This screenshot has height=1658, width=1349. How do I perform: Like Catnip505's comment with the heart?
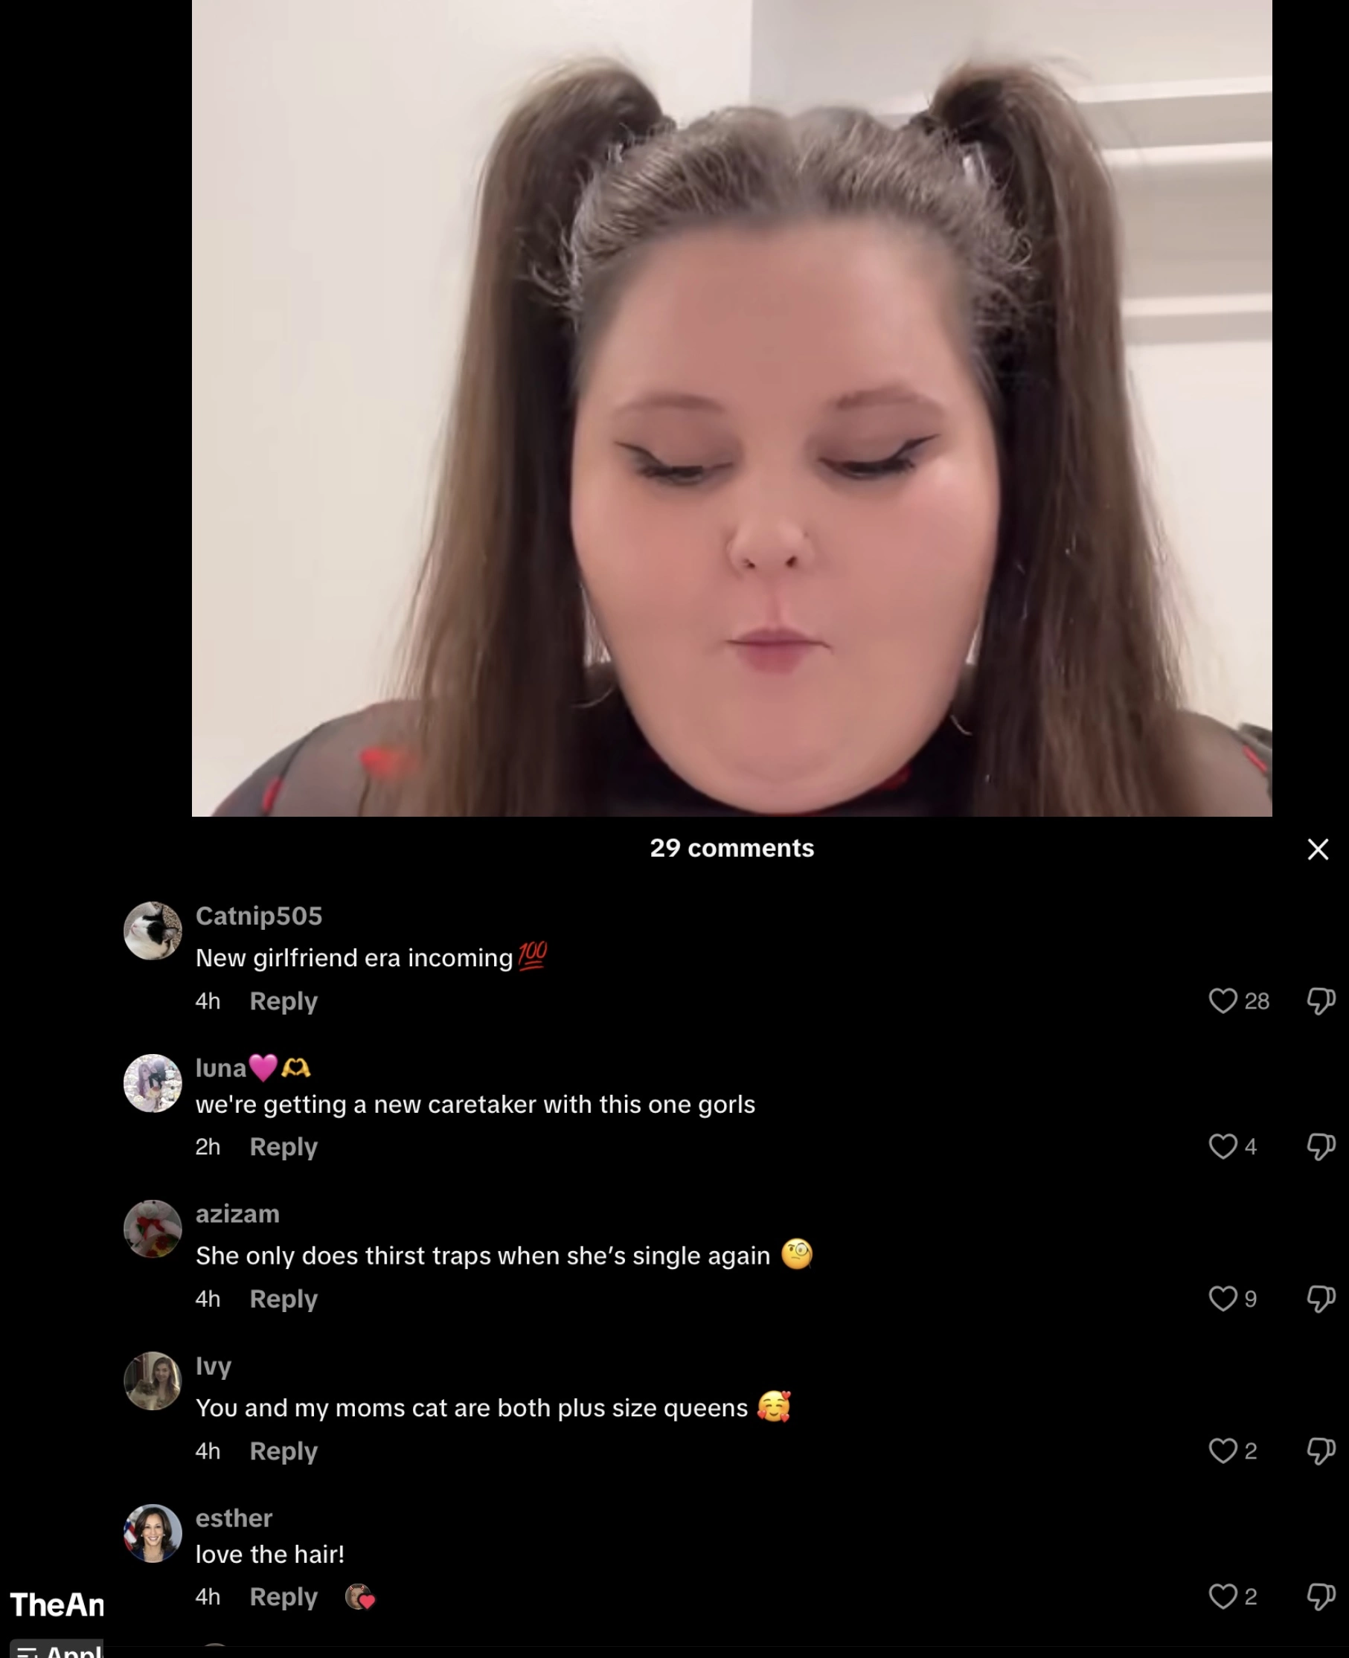click(1223, 1000)
